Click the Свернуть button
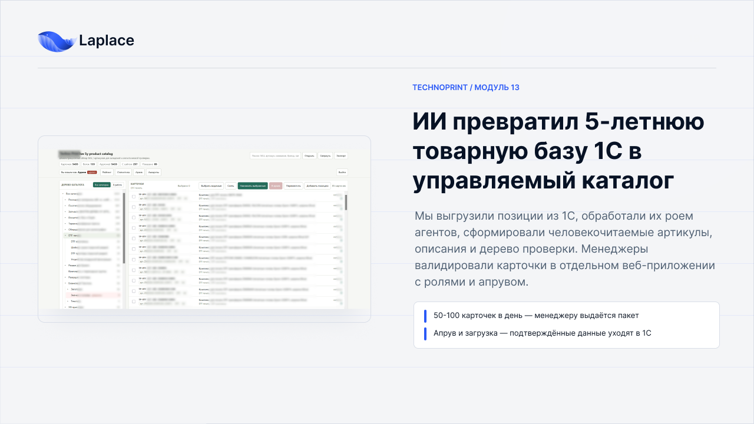The image size is (754, 424). click(325, 155)
